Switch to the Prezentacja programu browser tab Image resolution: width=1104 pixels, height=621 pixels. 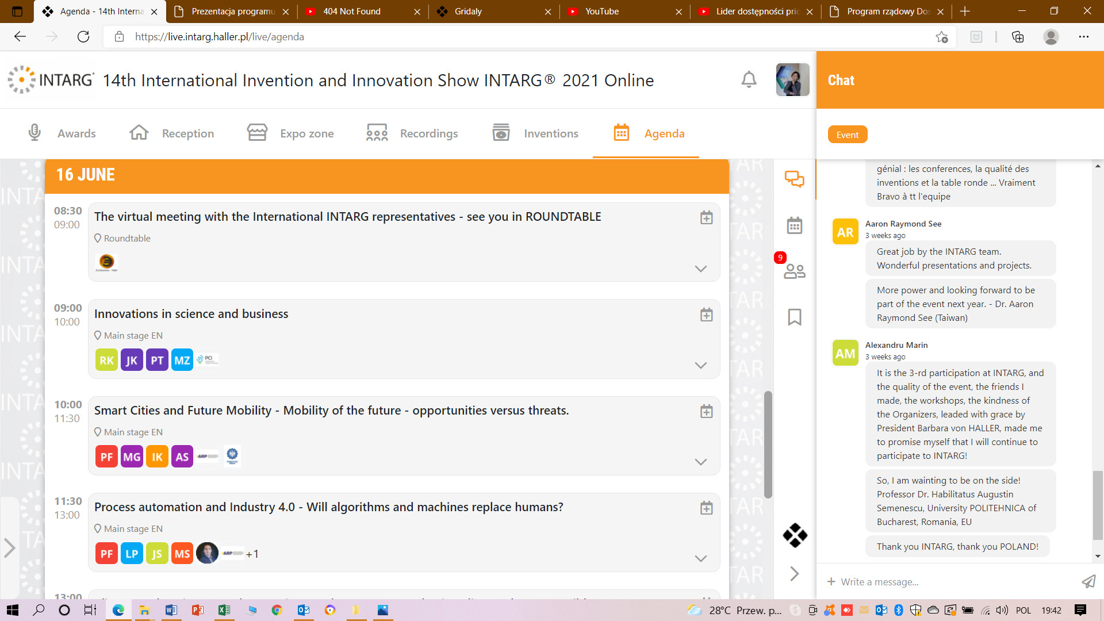point(233,11)
